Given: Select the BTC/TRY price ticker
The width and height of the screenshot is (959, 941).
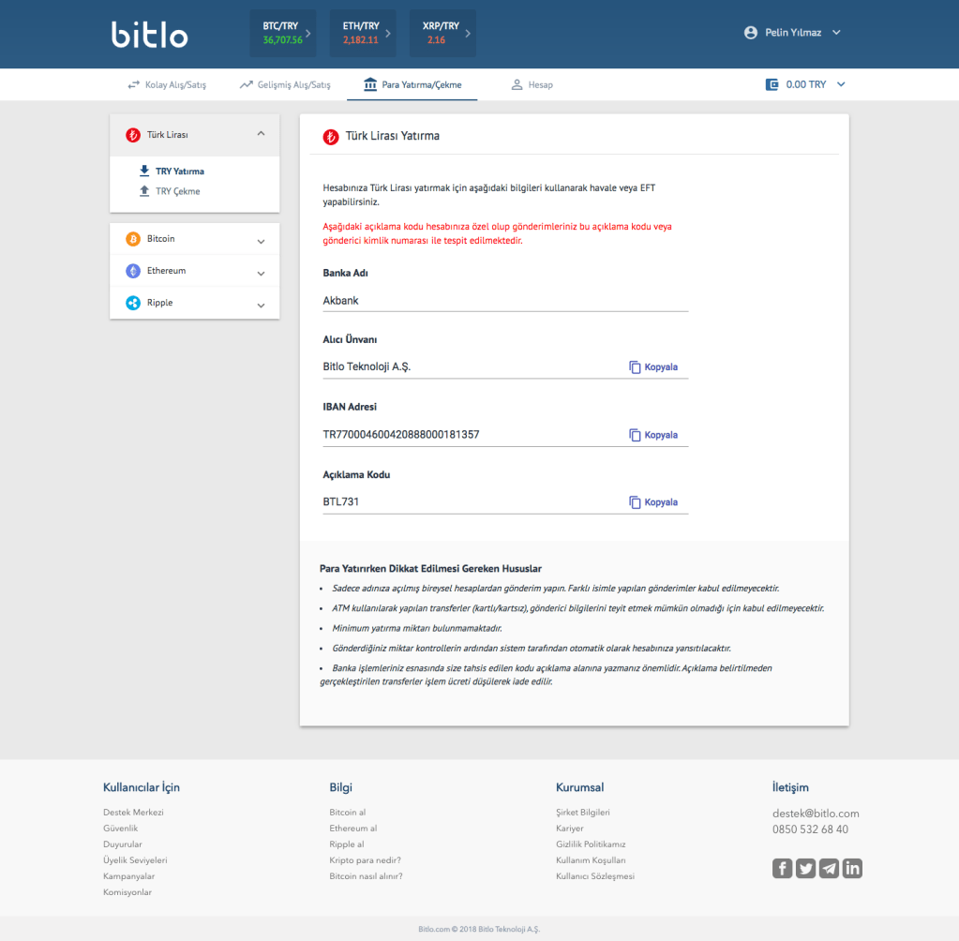Looking at the screenshot, I should tap(282, 34).
